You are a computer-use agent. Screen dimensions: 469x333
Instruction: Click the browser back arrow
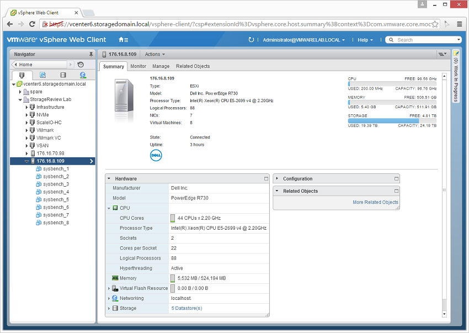click(10, 24)
